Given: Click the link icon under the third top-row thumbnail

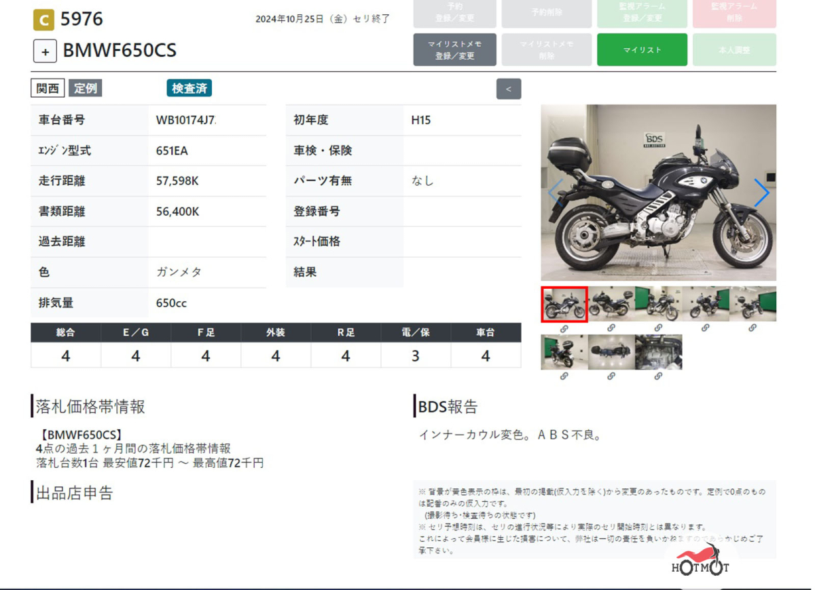Looking at the screenshot, I should [x=658, y=328].
